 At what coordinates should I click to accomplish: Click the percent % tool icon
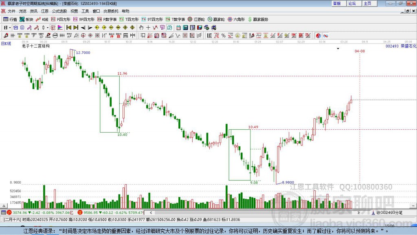224,36
